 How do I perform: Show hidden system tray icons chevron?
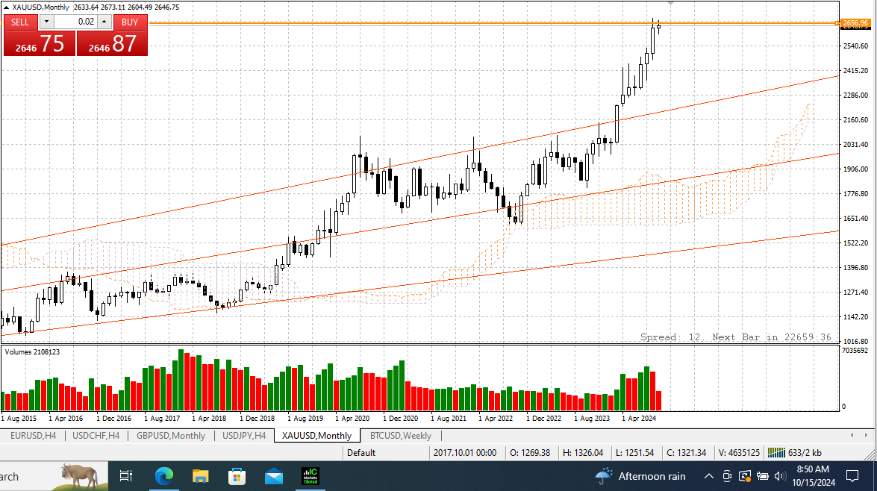point(708,477)
